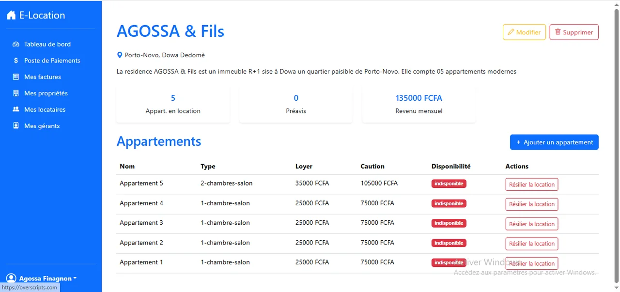The image size is (620, 292).
Task: Click the plus icon in Ajouter un appartement
Action: point(519,142)
